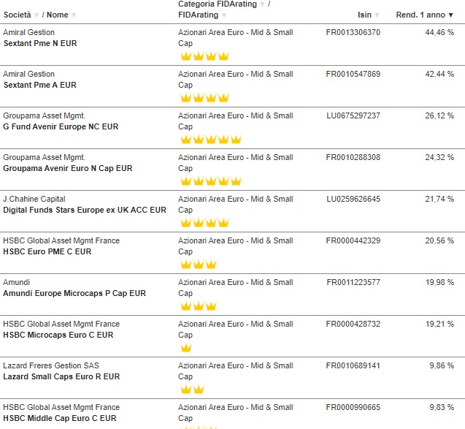The image size is (465, 429).
Task: Click crown rating of HSBC Euro PME C
Action: coord(199,265)
